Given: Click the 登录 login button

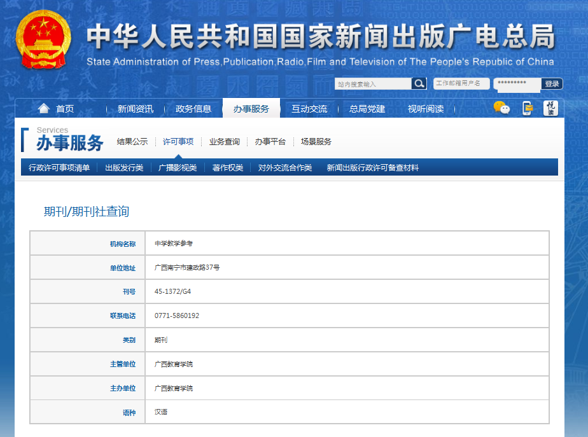Looking at the screenshot, I should coord(552,84).
